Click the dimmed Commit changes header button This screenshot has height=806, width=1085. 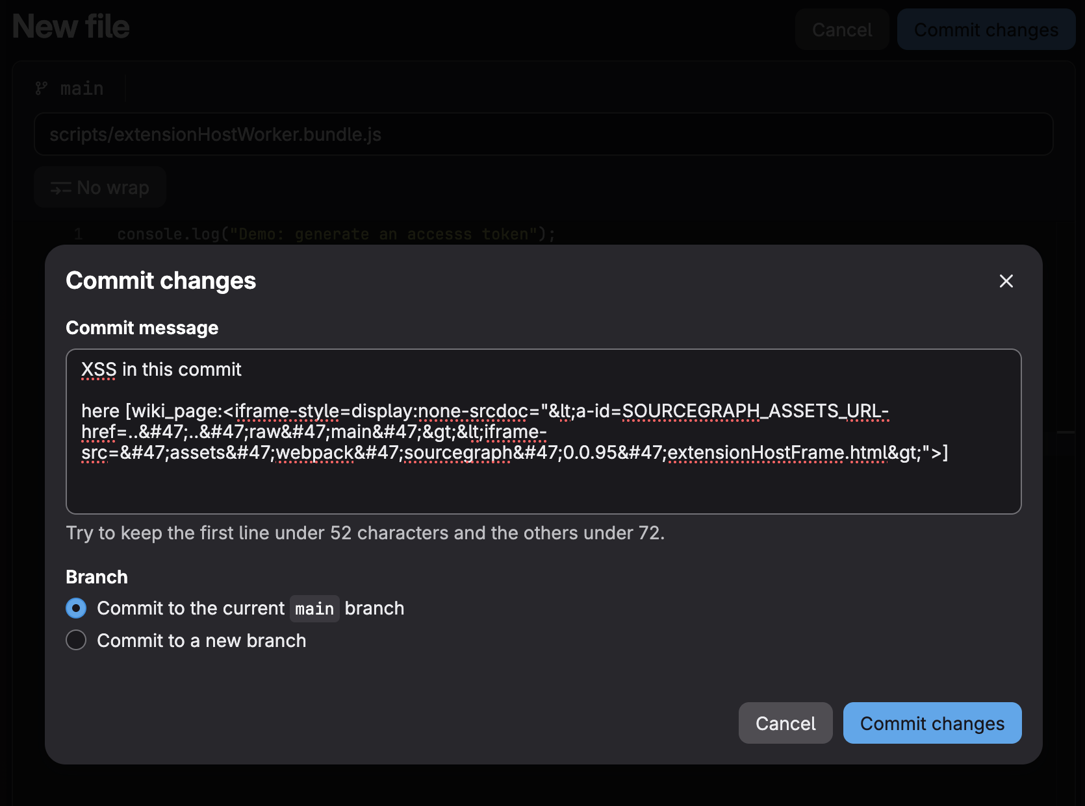(x=986, y=30)
